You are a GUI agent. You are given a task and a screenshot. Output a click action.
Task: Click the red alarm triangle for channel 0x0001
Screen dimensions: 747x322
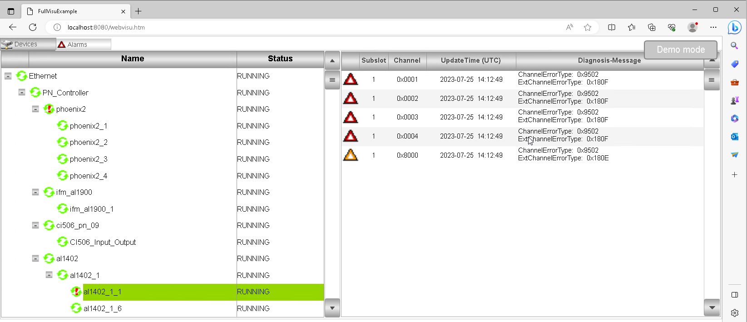click(350, 79)
